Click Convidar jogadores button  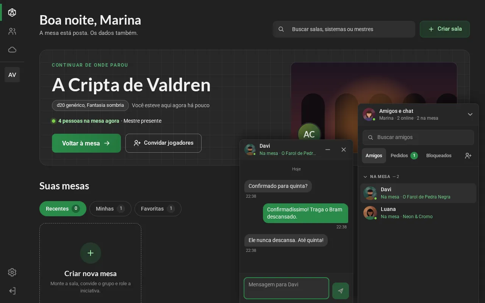pyautogui.click(x=163, y=143)
